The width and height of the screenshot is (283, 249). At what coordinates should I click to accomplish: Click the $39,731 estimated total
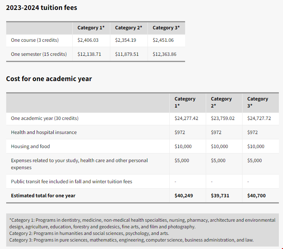click(220, 196)
